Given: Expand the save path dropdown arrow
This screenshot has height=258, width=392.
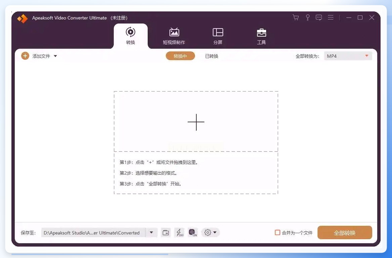Looking at the screenshot, I should pyautogui.click(x=151, y=232).
